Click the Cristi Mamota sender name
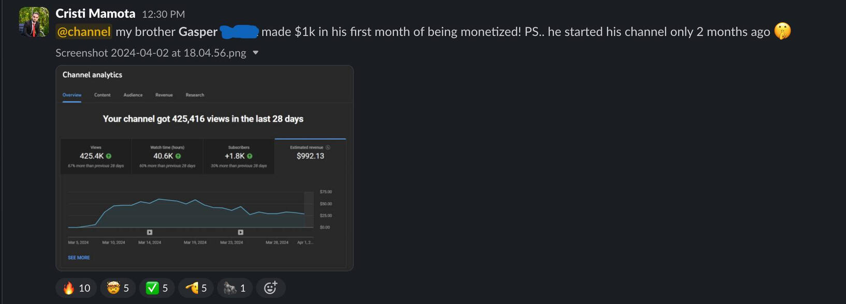The height and width of the screenshot is (304, 846). pyautogui.click(x=95, y=13)
